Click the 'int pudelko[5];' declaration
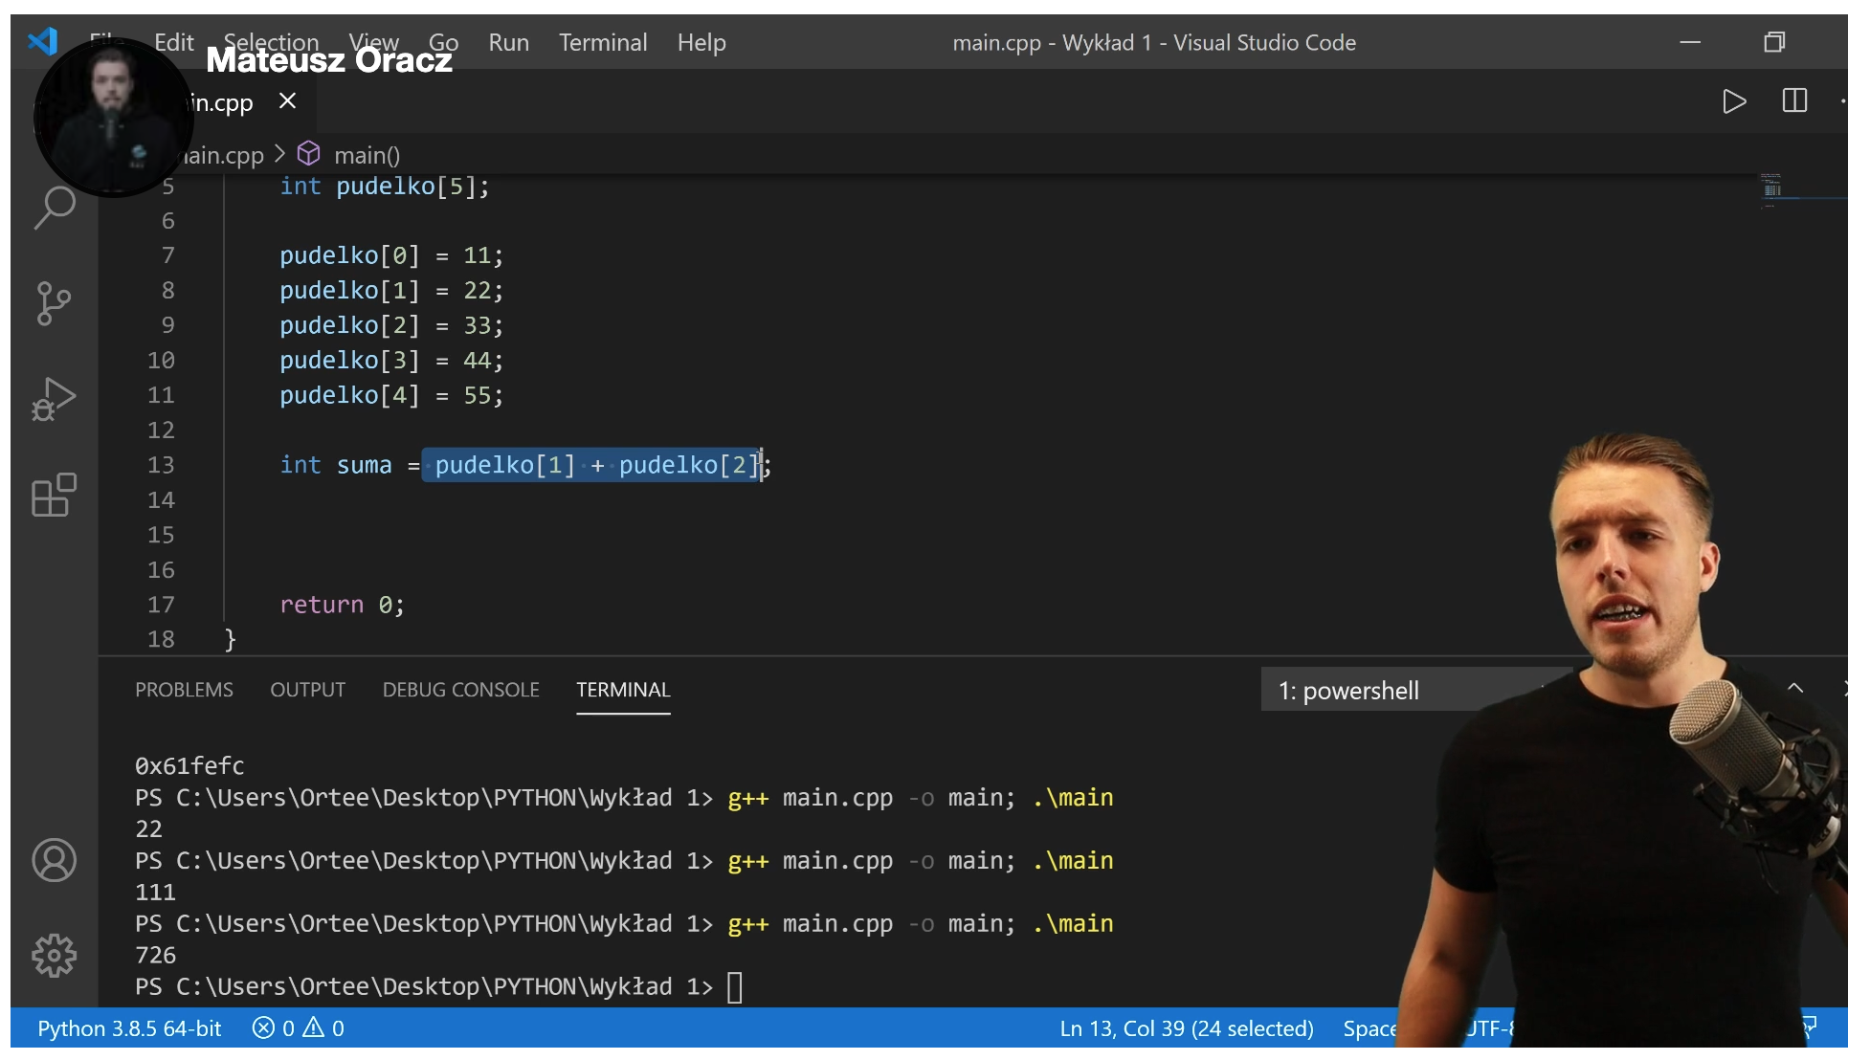The width and height of the screenshot is (1870, 1060). [385, 187]
